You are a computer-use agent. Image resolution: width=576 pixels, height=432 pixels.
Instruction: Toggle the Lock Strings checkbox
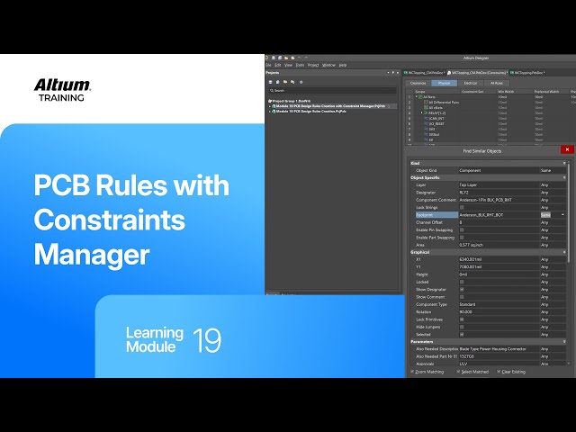tap(462, 208)
